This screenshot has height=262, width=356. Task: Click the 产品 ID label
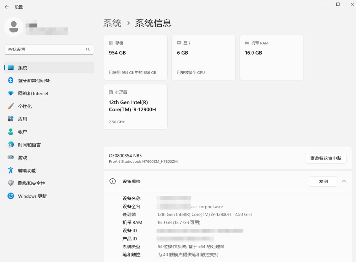[130, 239]
